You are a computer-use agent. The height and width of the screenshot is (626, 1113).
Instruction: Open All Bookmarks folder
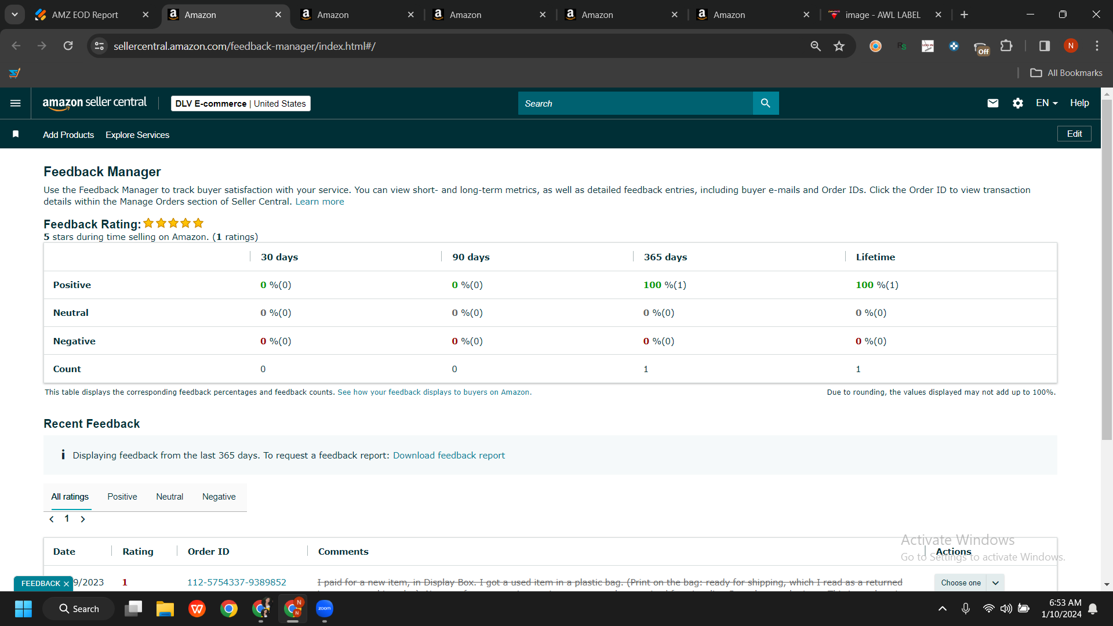click(1066, 73)
